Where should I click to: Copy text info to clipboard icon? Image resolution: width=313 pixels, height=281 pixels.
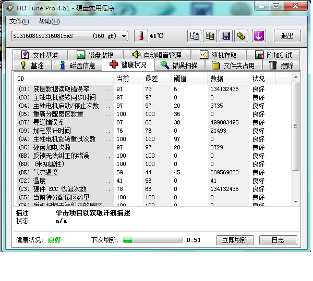click(194, 36)
